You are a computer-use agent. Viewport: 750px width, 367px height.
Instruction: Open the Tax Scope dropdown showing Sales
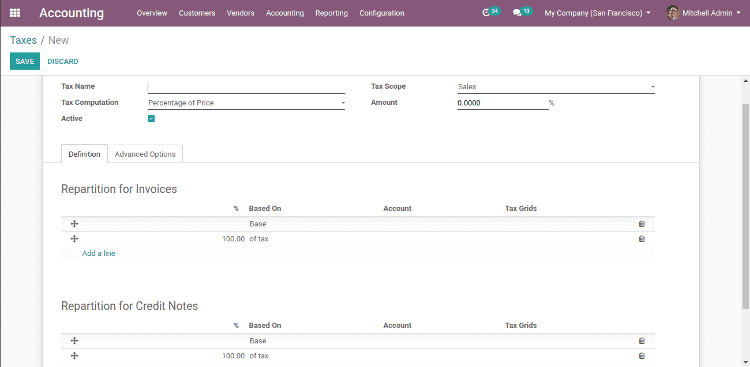click(556, 87)
